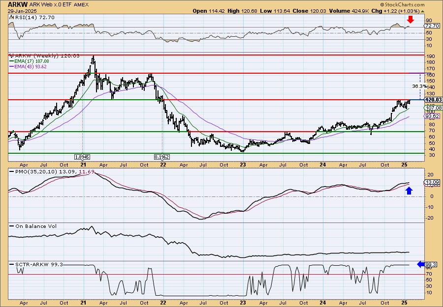Click the 13.09 PMO tag on the right axis
The image size is (443, 307).
click(433, 182)
